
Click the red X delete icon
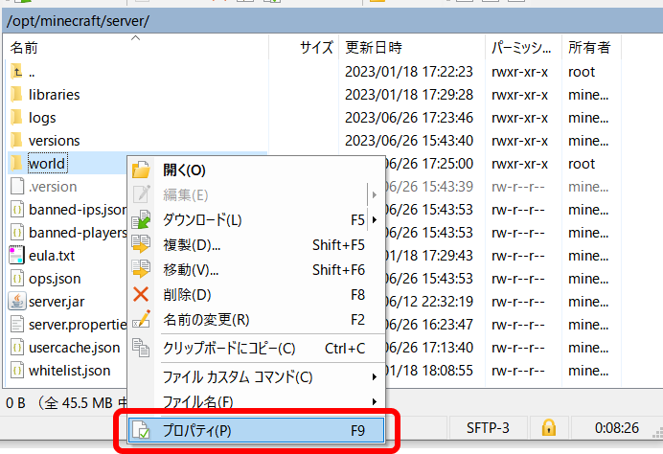coord(141,294)
